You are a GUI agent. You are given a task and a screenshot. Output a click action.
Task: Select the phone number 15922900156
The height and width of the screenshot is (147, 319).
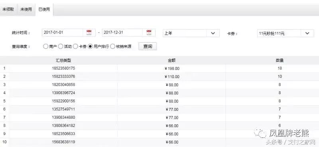tap(63, 101)
